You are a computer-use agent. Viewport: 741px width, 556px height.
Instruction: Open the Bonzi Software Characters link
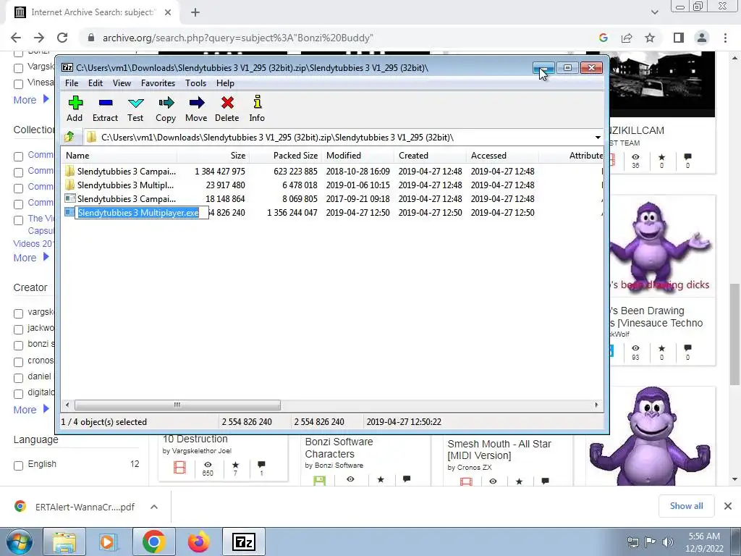(339, 447)
